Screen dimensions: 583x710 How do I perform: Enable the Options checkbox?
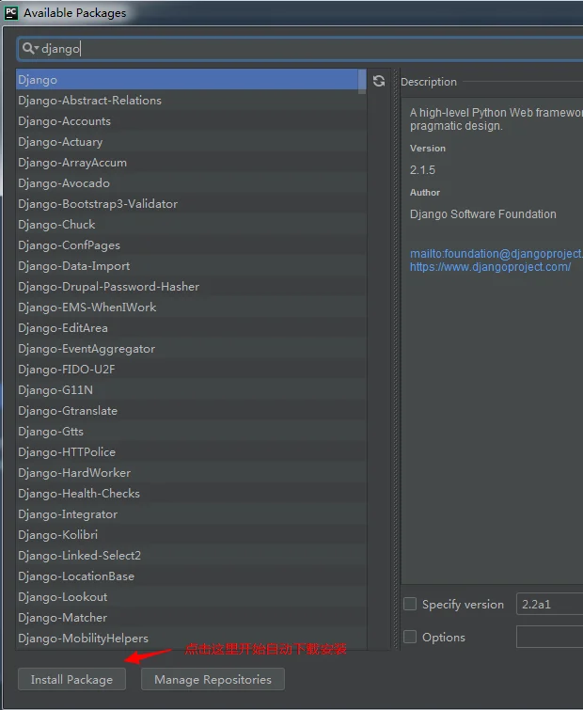[x=410, y=637]
